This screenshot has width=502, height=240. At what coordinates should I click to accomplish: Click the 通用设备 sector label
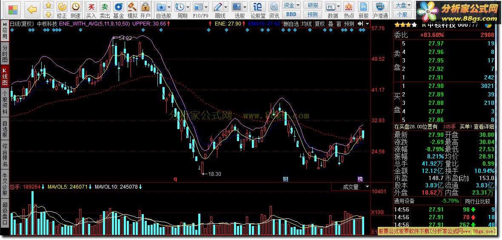click(404, 201)
